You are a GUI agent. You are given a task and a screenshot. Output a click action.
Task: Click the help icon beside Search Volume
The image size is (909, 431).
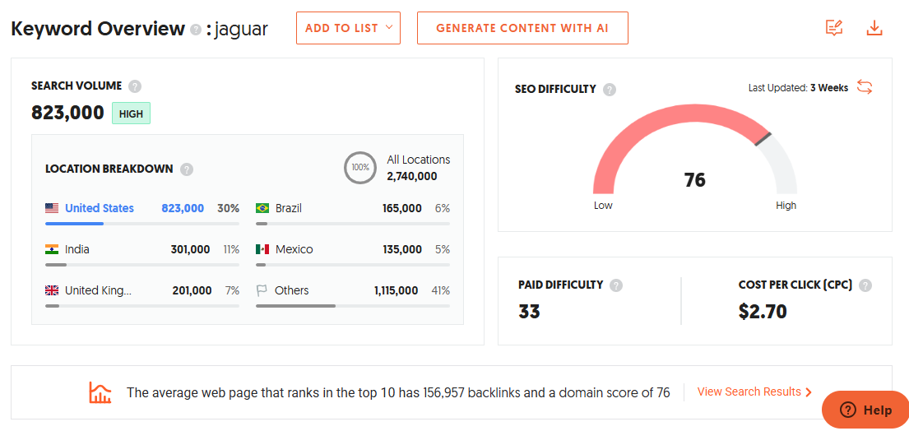coord(135,86)
